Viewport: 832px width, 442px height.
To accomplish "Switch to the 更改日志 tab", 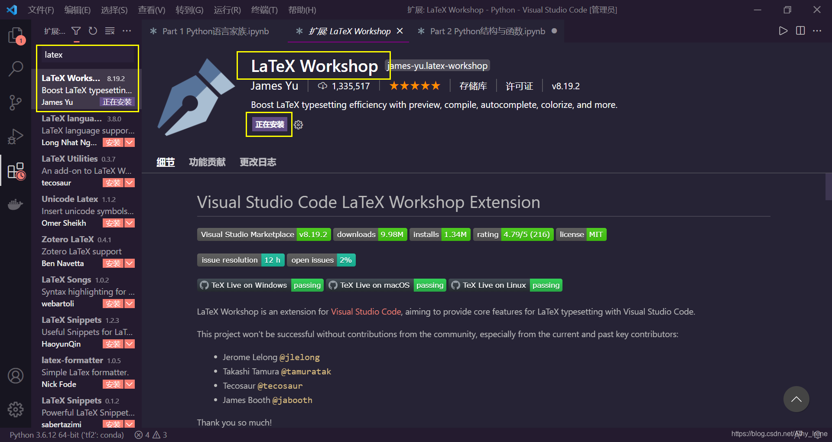I will (258, 162).
